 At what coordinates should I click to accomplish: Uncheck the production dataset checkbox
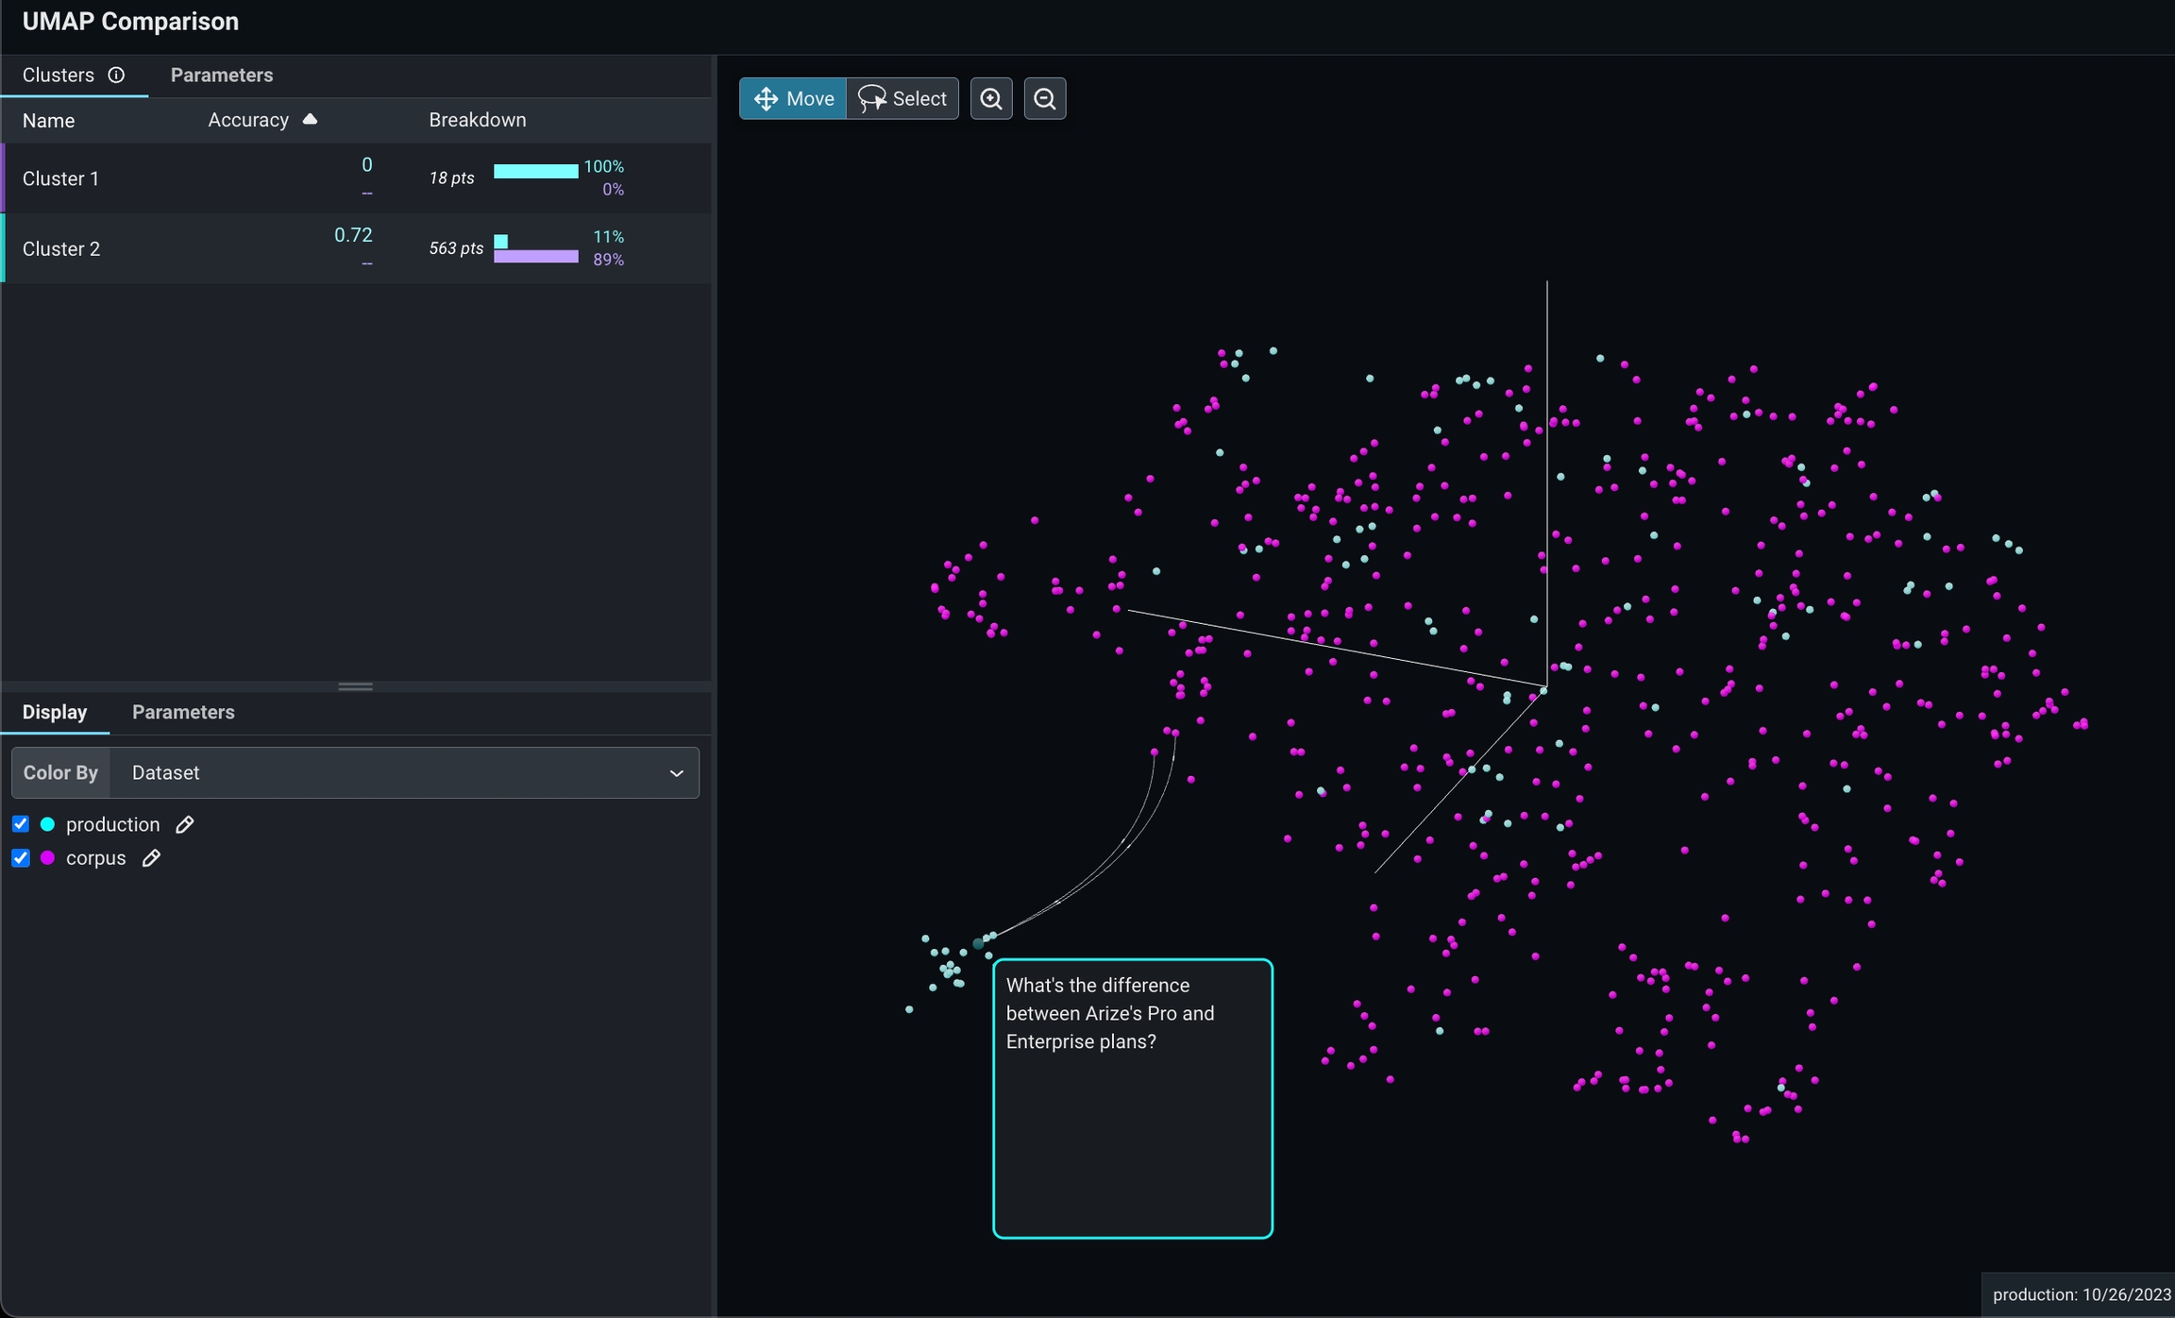(x=21, y=824)
